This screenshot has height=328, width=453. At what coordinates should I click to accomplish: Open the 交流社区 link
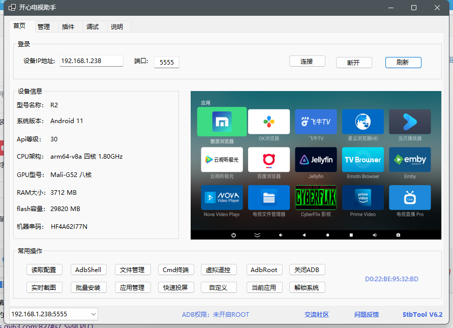[x=316, y=314]
